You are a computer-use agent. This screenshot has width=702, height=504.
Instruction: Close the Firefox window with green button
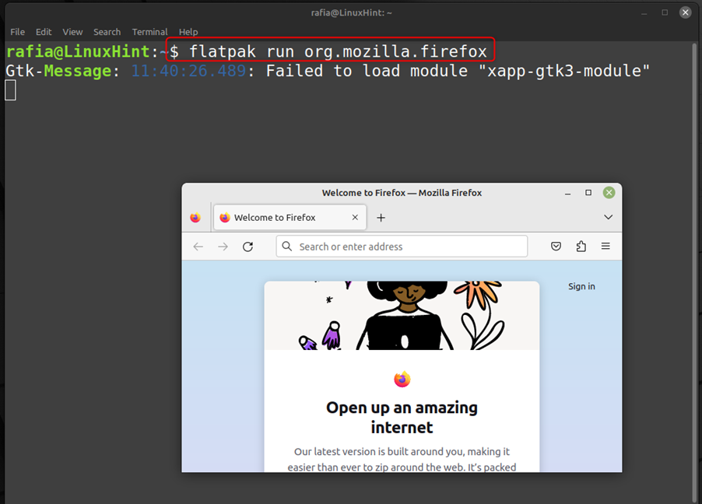609,192
